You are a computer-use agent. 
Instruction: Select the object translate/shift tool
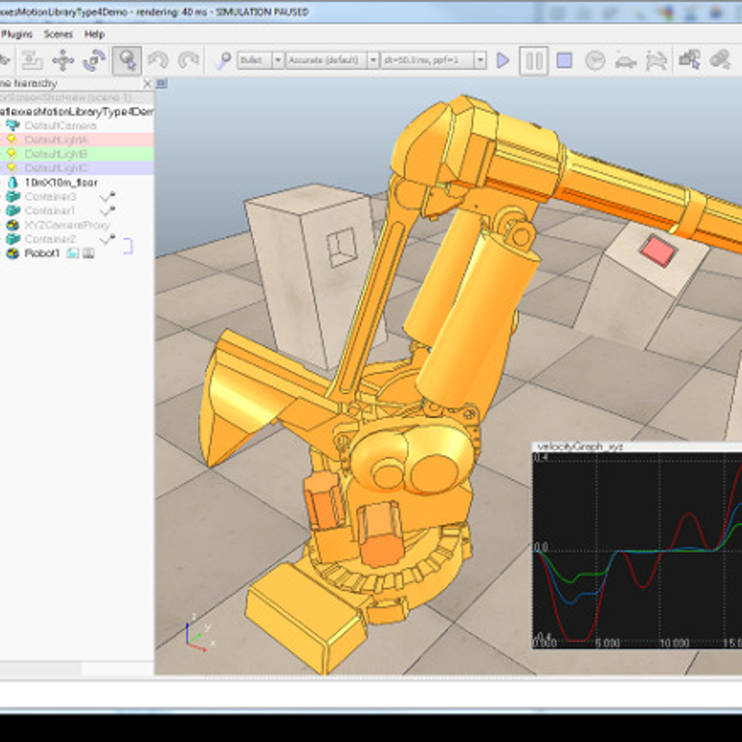click(63, 61)
